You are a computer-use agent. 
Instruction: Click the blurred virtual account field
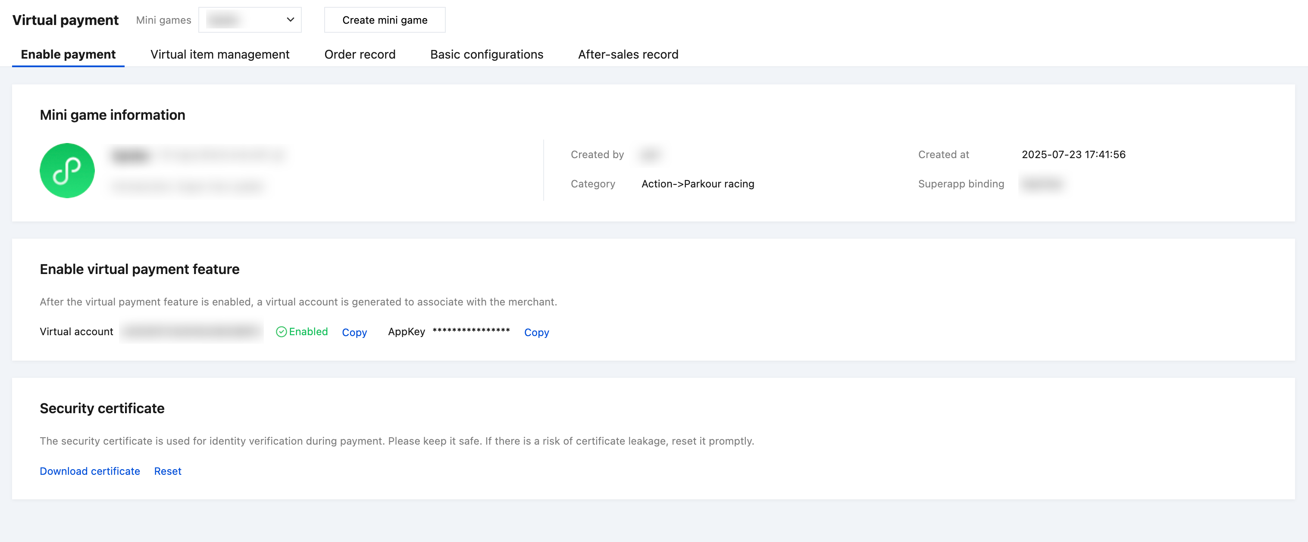pyautogui.click(x=191, y=332)
